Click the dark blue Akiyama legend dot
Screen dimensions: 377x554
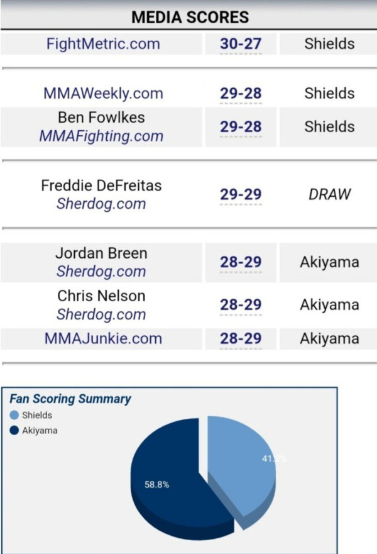tap(14, 430)
